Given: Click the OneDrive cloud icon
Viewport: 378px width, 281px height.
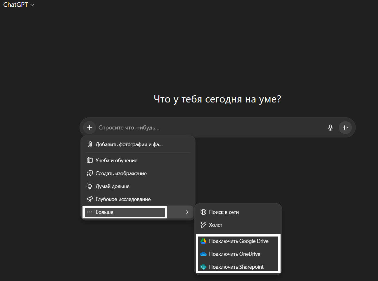Looking at the screenshot, I should (x=203, y=254).
